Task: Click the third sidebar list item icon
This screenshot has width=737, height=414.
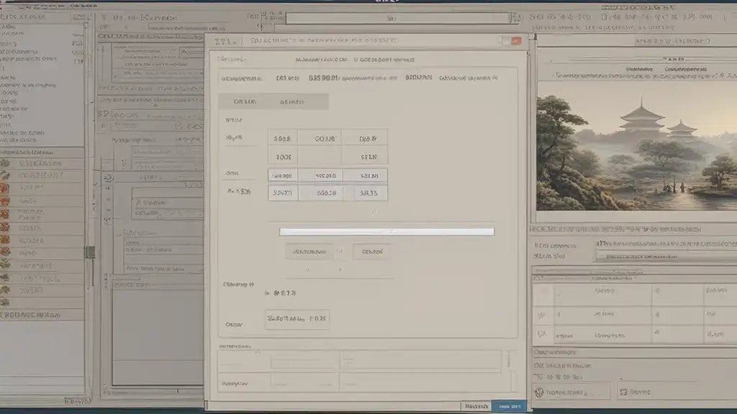Action: (x=5, y=188)
